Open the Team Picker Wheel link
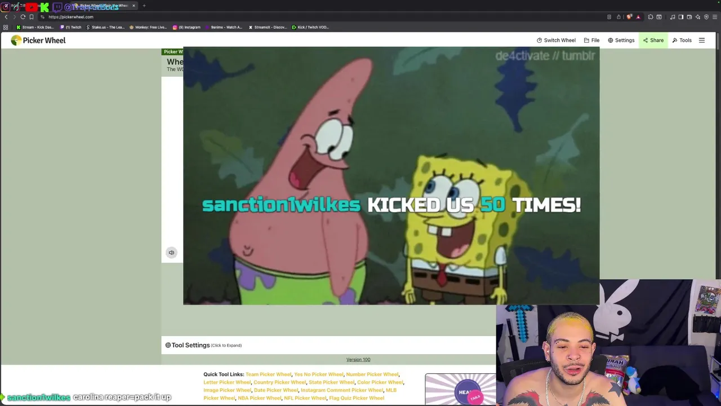The image size is (721, 406). click(268, 374)
